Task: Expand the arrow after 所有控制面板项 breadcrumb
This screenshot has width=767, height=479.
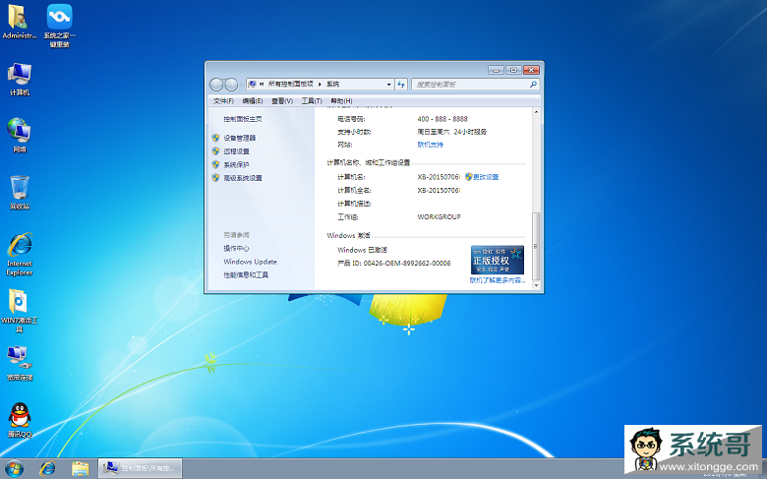Action: (320, 85)
